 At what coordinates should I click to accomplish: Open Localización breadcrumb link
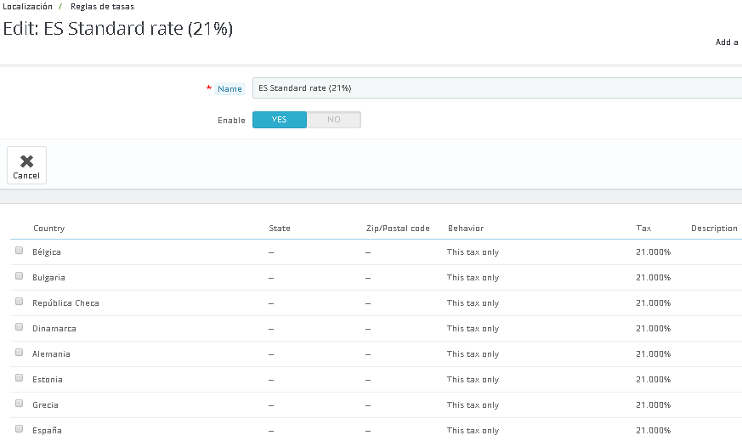pyautogui.click(x=28, y=6)
